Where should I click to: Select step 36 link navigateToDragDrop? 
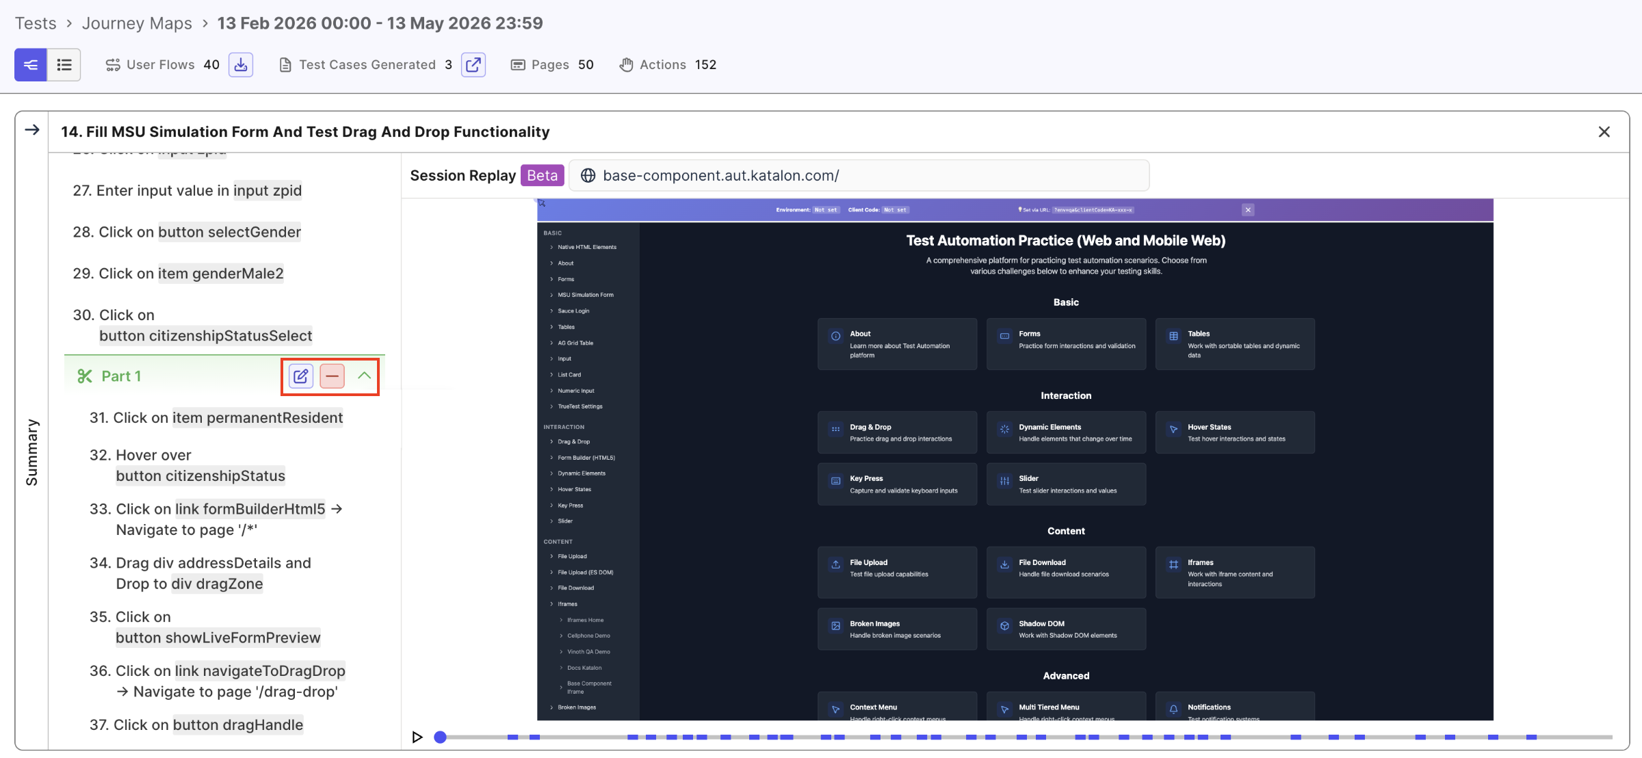click(218, 681)
